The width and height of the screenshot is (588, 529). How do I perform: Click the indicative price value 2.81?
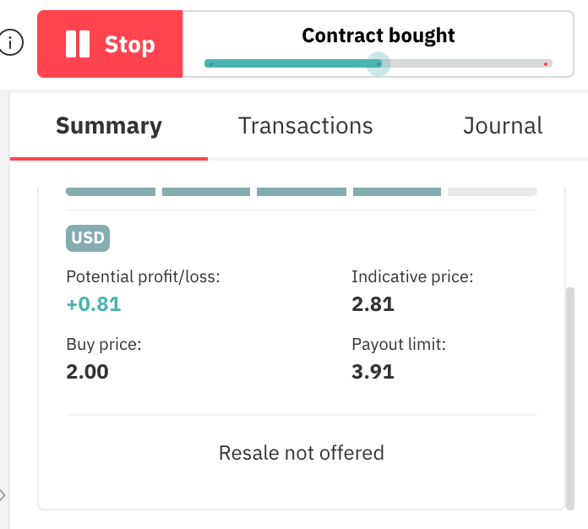pos(373,304)
